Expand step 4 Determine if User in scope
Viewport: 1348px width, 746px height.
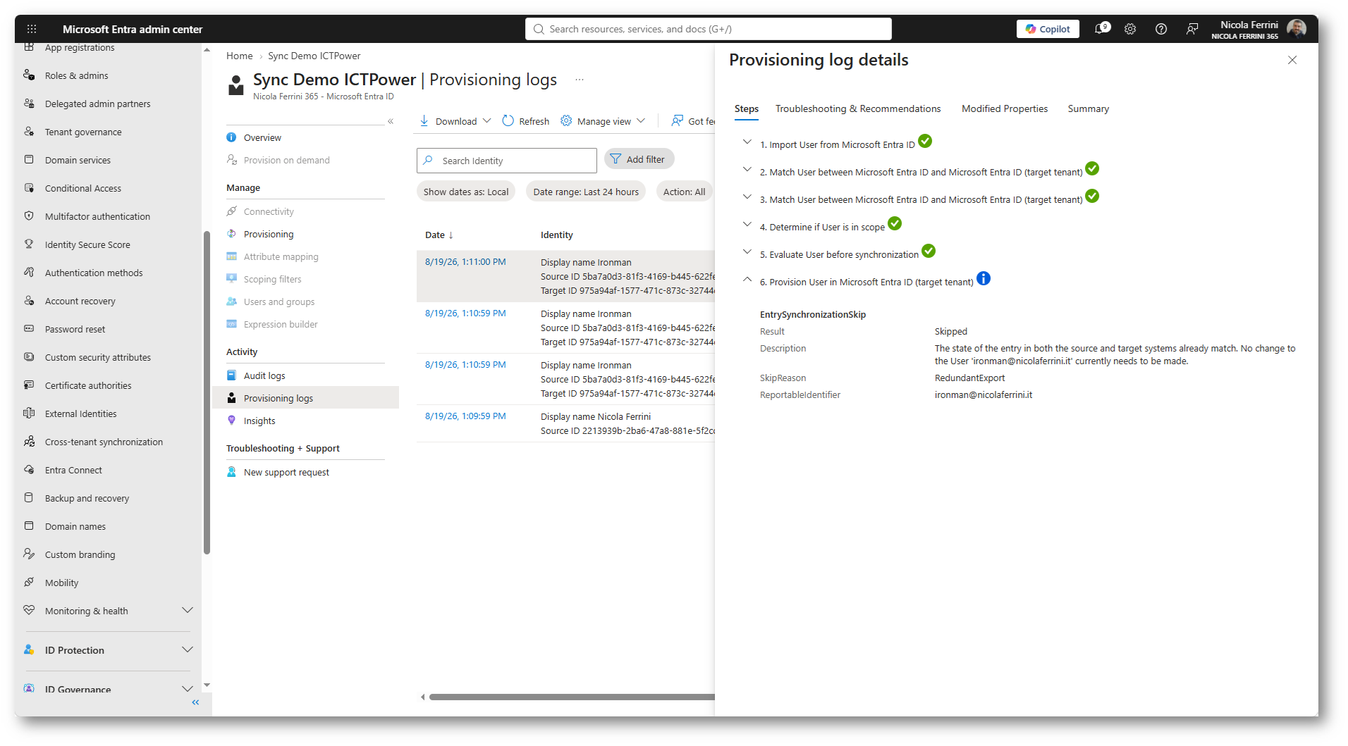(747, 224)
